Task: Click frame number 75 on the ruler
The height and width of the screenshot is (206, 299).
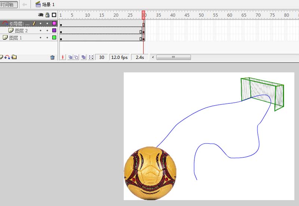Action: click(272, 15)
